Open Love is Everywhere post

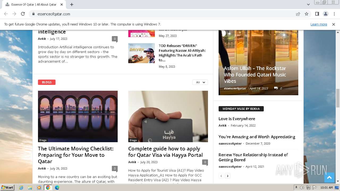coord(237,119)
